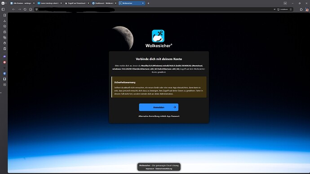Viewport: 310px width, 174px height.
Task: Add a new web panel
Action: click(x=4, y=85)
